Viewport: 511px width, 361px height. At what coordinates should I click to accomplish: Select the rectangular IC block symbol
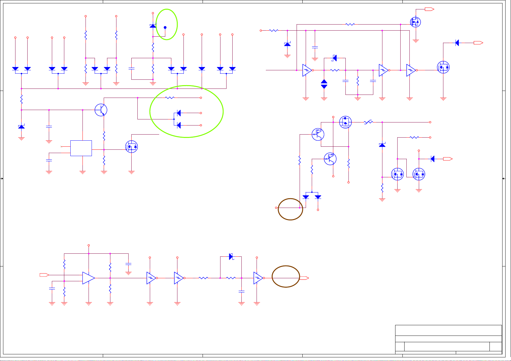[81, 148]
